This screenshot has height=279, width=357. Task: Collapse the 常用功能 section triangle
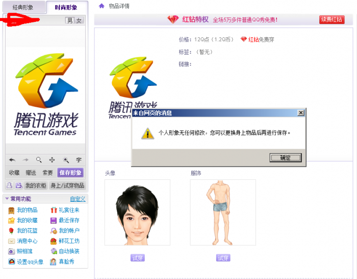(x=7, y=199)
